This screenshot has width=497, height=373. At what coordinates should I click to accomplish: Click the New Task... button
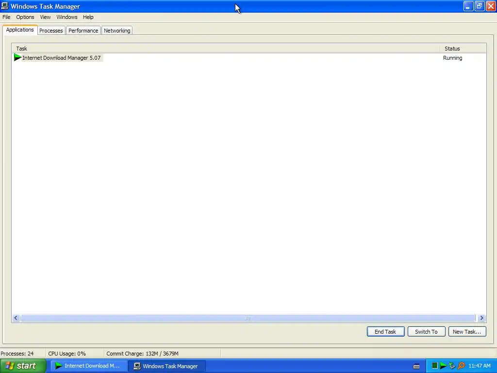point(467,331)
